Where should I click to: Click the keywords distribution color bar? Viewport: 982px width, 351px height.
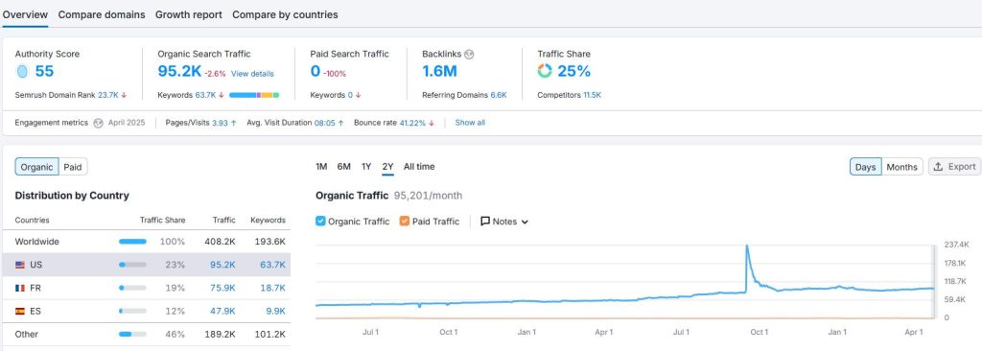(254, 95)
